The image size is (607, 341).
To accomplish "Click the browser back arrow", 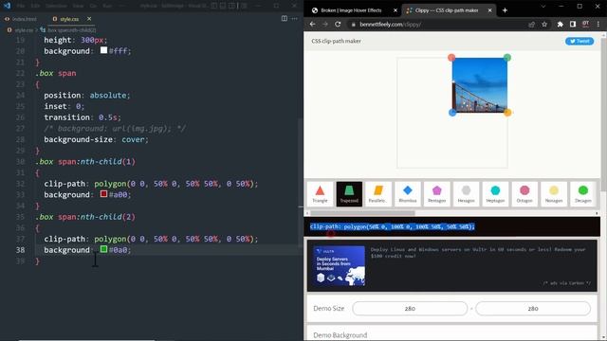I will click(x=312, y=24).
